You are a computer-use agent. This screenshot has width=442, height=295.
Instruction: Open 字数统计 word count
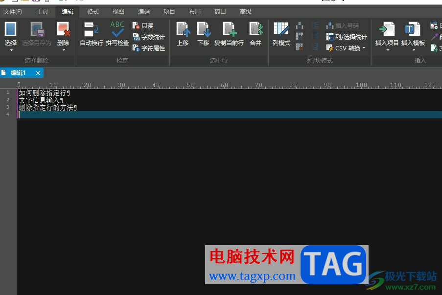[x=149, y=37]
